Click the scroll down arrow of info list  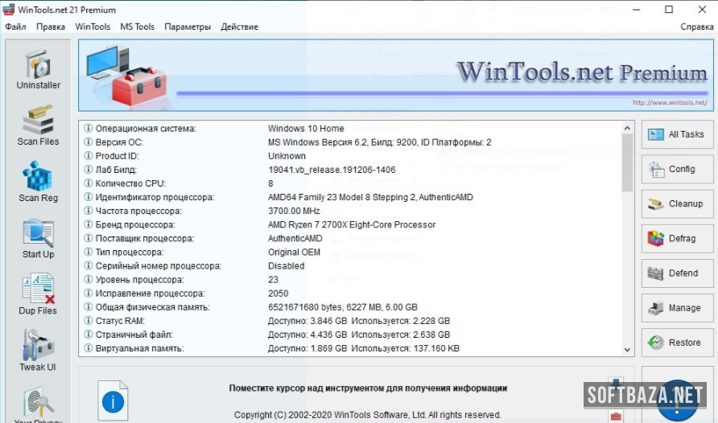click(x=627, y=349)
